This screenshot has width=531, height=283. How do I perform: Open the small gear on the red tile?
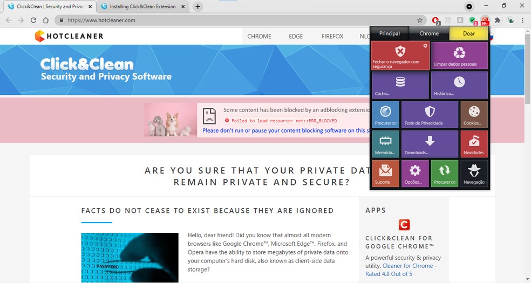425,46
